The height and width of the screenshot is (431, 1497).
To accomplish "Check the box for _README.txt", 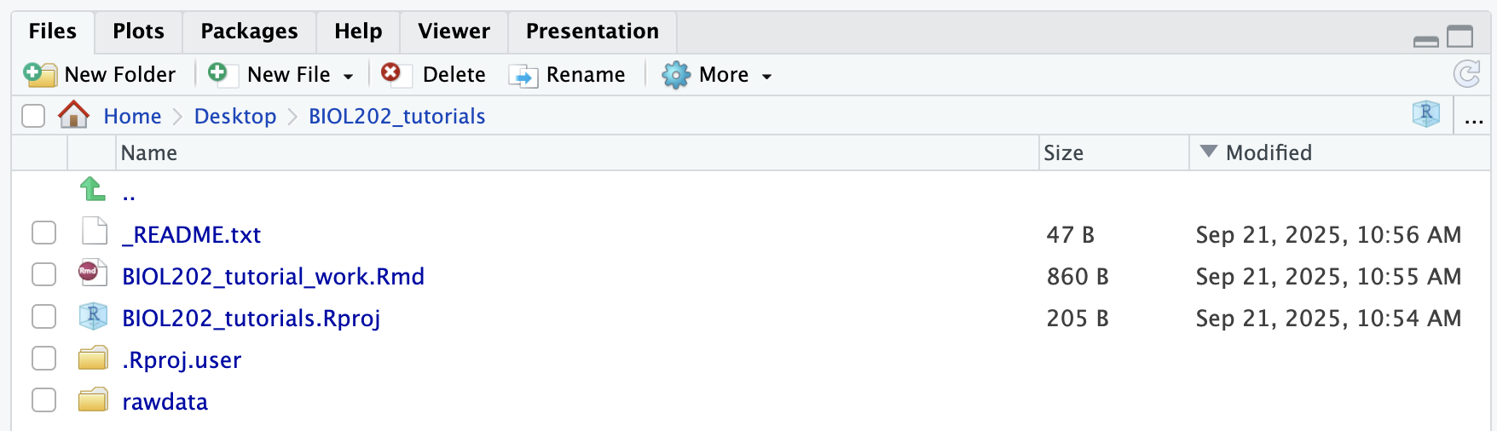I will point(43,233).
